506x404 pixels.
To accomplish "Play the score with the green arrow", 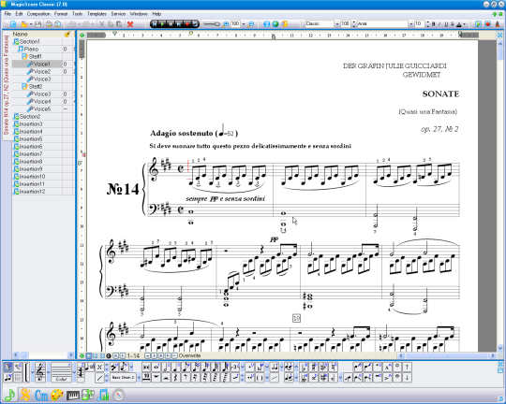I will pyautogui.click(x=163, y=23).
